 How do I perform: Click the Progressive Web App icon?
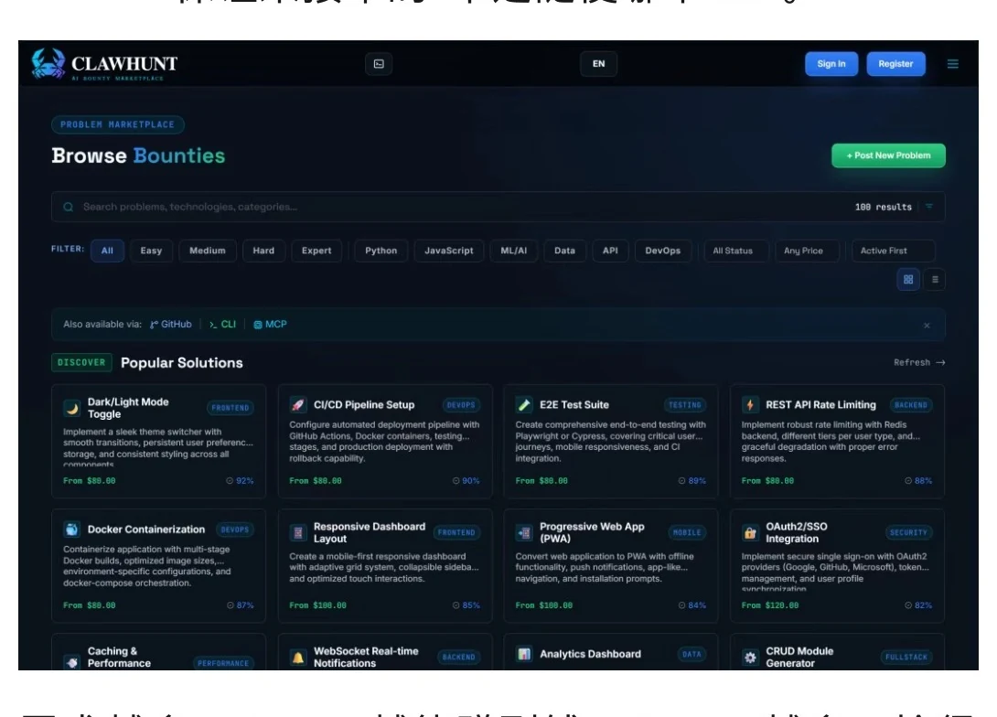tap(524, 532)
